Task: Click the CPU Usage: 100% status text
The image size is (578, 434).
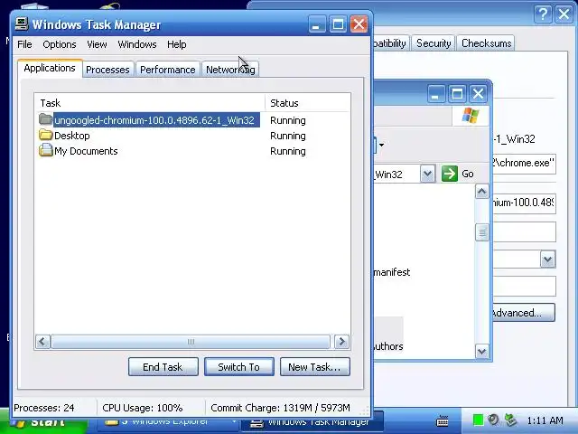Action: [x=143, y=408]
